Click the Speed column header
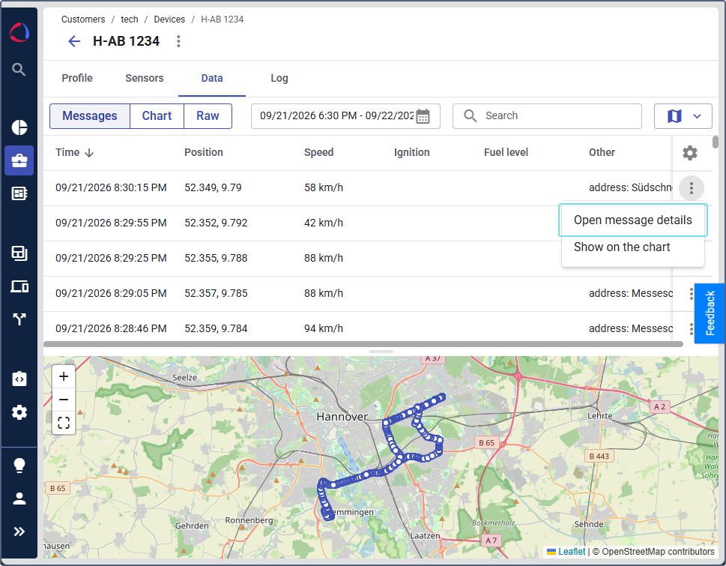Screen dimensions: 726x566 coord(318,152)
